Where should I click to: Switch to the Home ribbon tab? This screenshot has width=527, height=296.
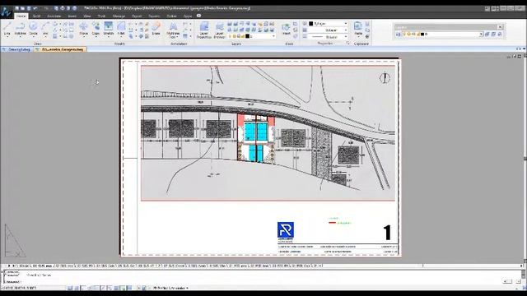(21, 16)
